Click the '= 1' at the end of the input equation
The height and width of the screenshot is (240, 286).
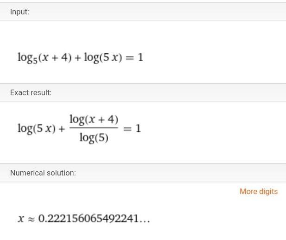(x=134, y=58)
